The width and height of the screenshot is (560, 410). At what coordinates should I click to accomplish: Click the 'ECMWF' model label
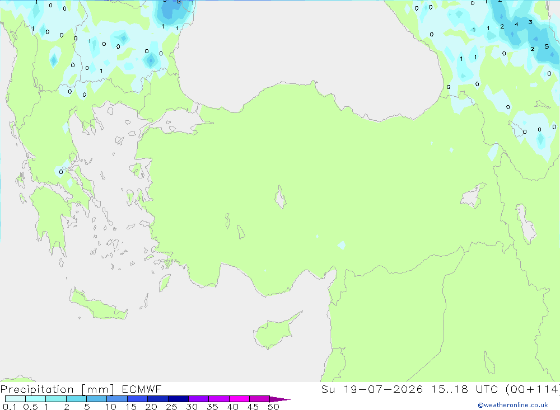(x=142, y=389)
